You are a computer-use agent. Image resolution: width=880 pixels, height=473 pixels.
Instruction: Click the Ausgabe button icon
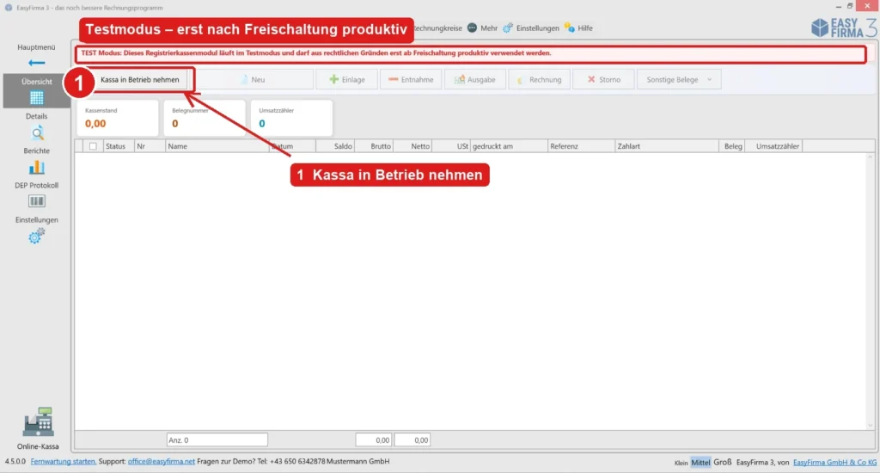click(x=459, y=80)
